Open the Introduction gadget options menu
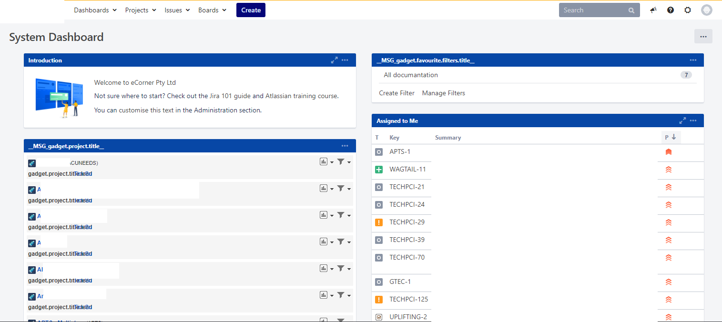 pos(345,60)
